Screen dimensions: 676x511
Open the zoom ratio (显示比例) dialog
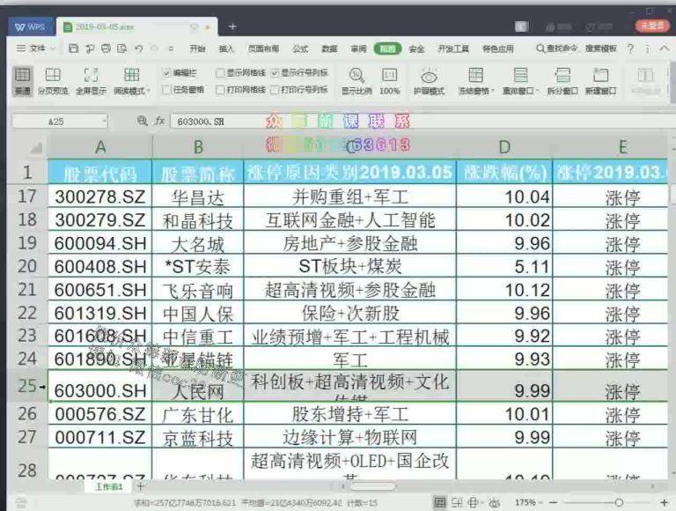356,76
